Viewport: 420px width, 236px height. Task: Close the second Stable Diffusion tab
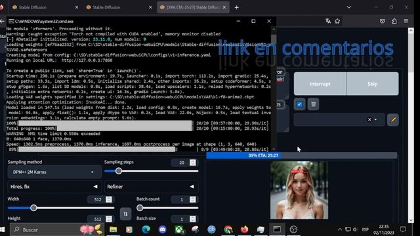[x=150, y=7]
